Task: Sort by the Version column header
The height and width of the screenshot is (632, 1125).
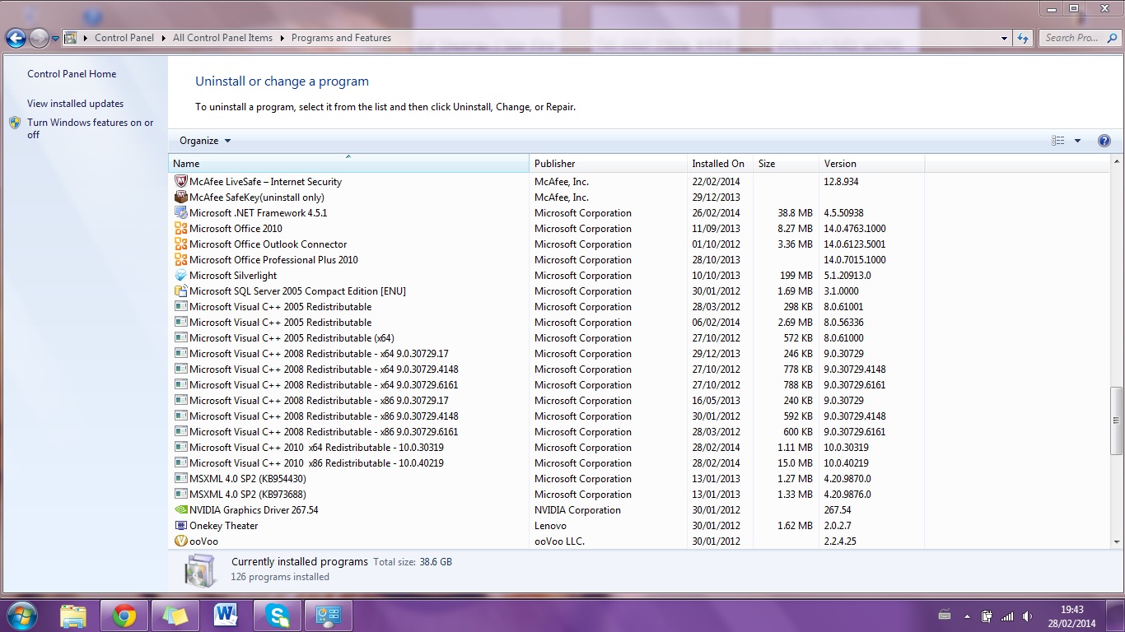Action: (x=871, y=163)
